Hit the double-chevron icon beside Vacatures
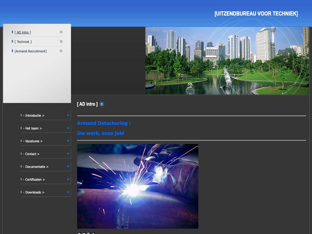This screenshot has height=234, width=312. coord(68,141)
